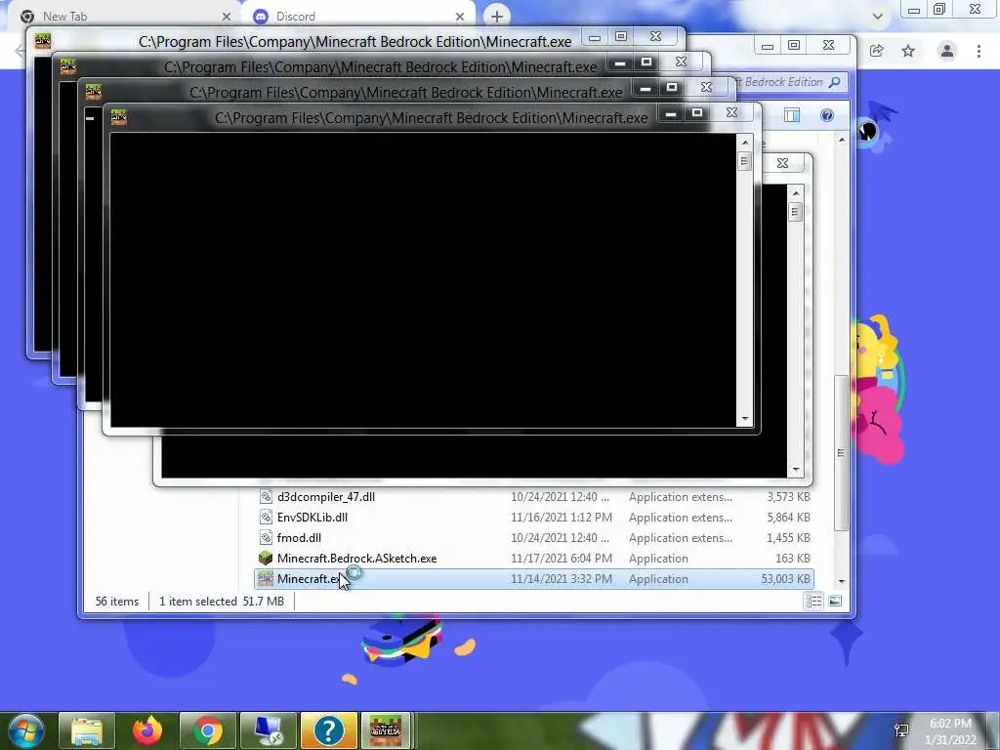Viewport: 1000px width, 750px height.
Task: Minimize the front Minecraft.exe console
Action: coord(671,113)
